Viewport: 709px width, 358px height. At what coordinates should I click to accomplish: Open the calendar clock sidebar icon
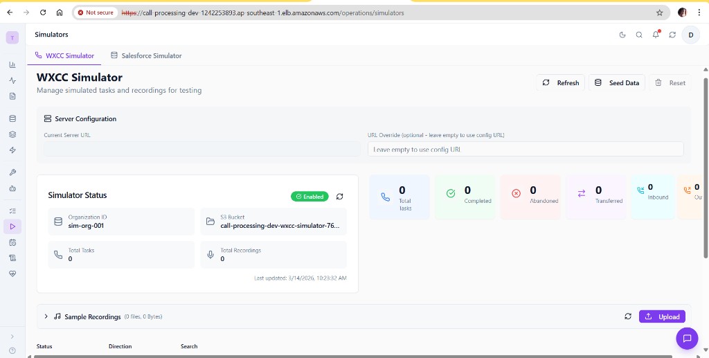point(12,242)
